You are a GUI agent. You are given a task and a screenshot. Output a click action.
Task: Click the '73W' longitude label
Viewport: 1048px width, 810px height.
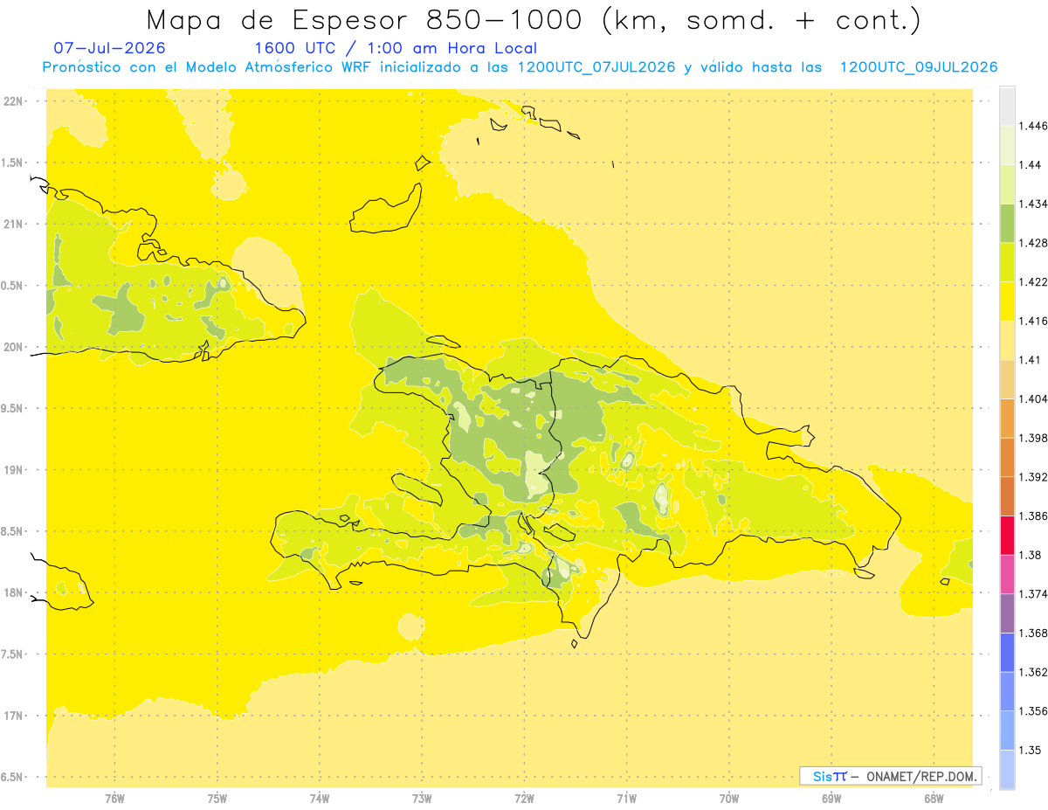pos(422,799)
